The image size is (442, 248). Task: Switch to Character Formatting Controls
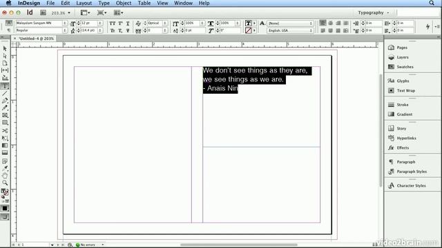(9, 23)
